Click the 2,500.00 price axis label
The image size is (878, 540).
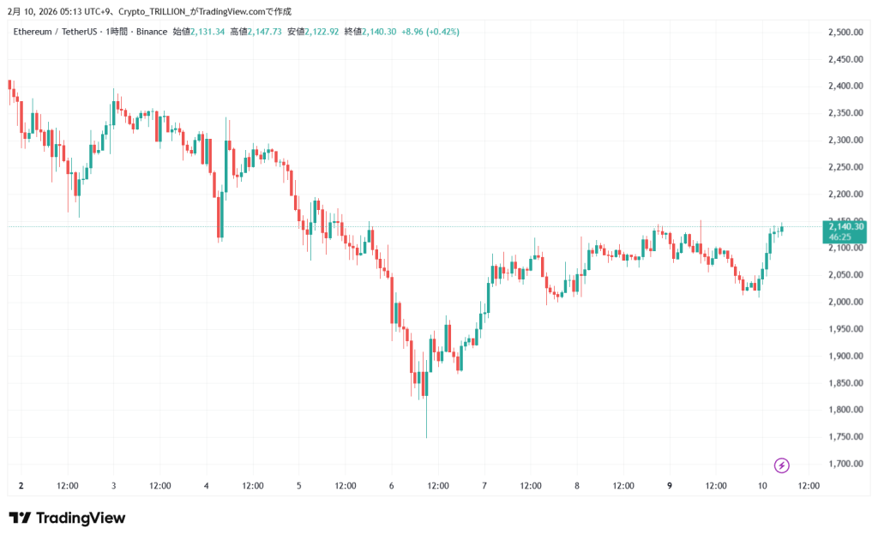click(x=844, y=33)
